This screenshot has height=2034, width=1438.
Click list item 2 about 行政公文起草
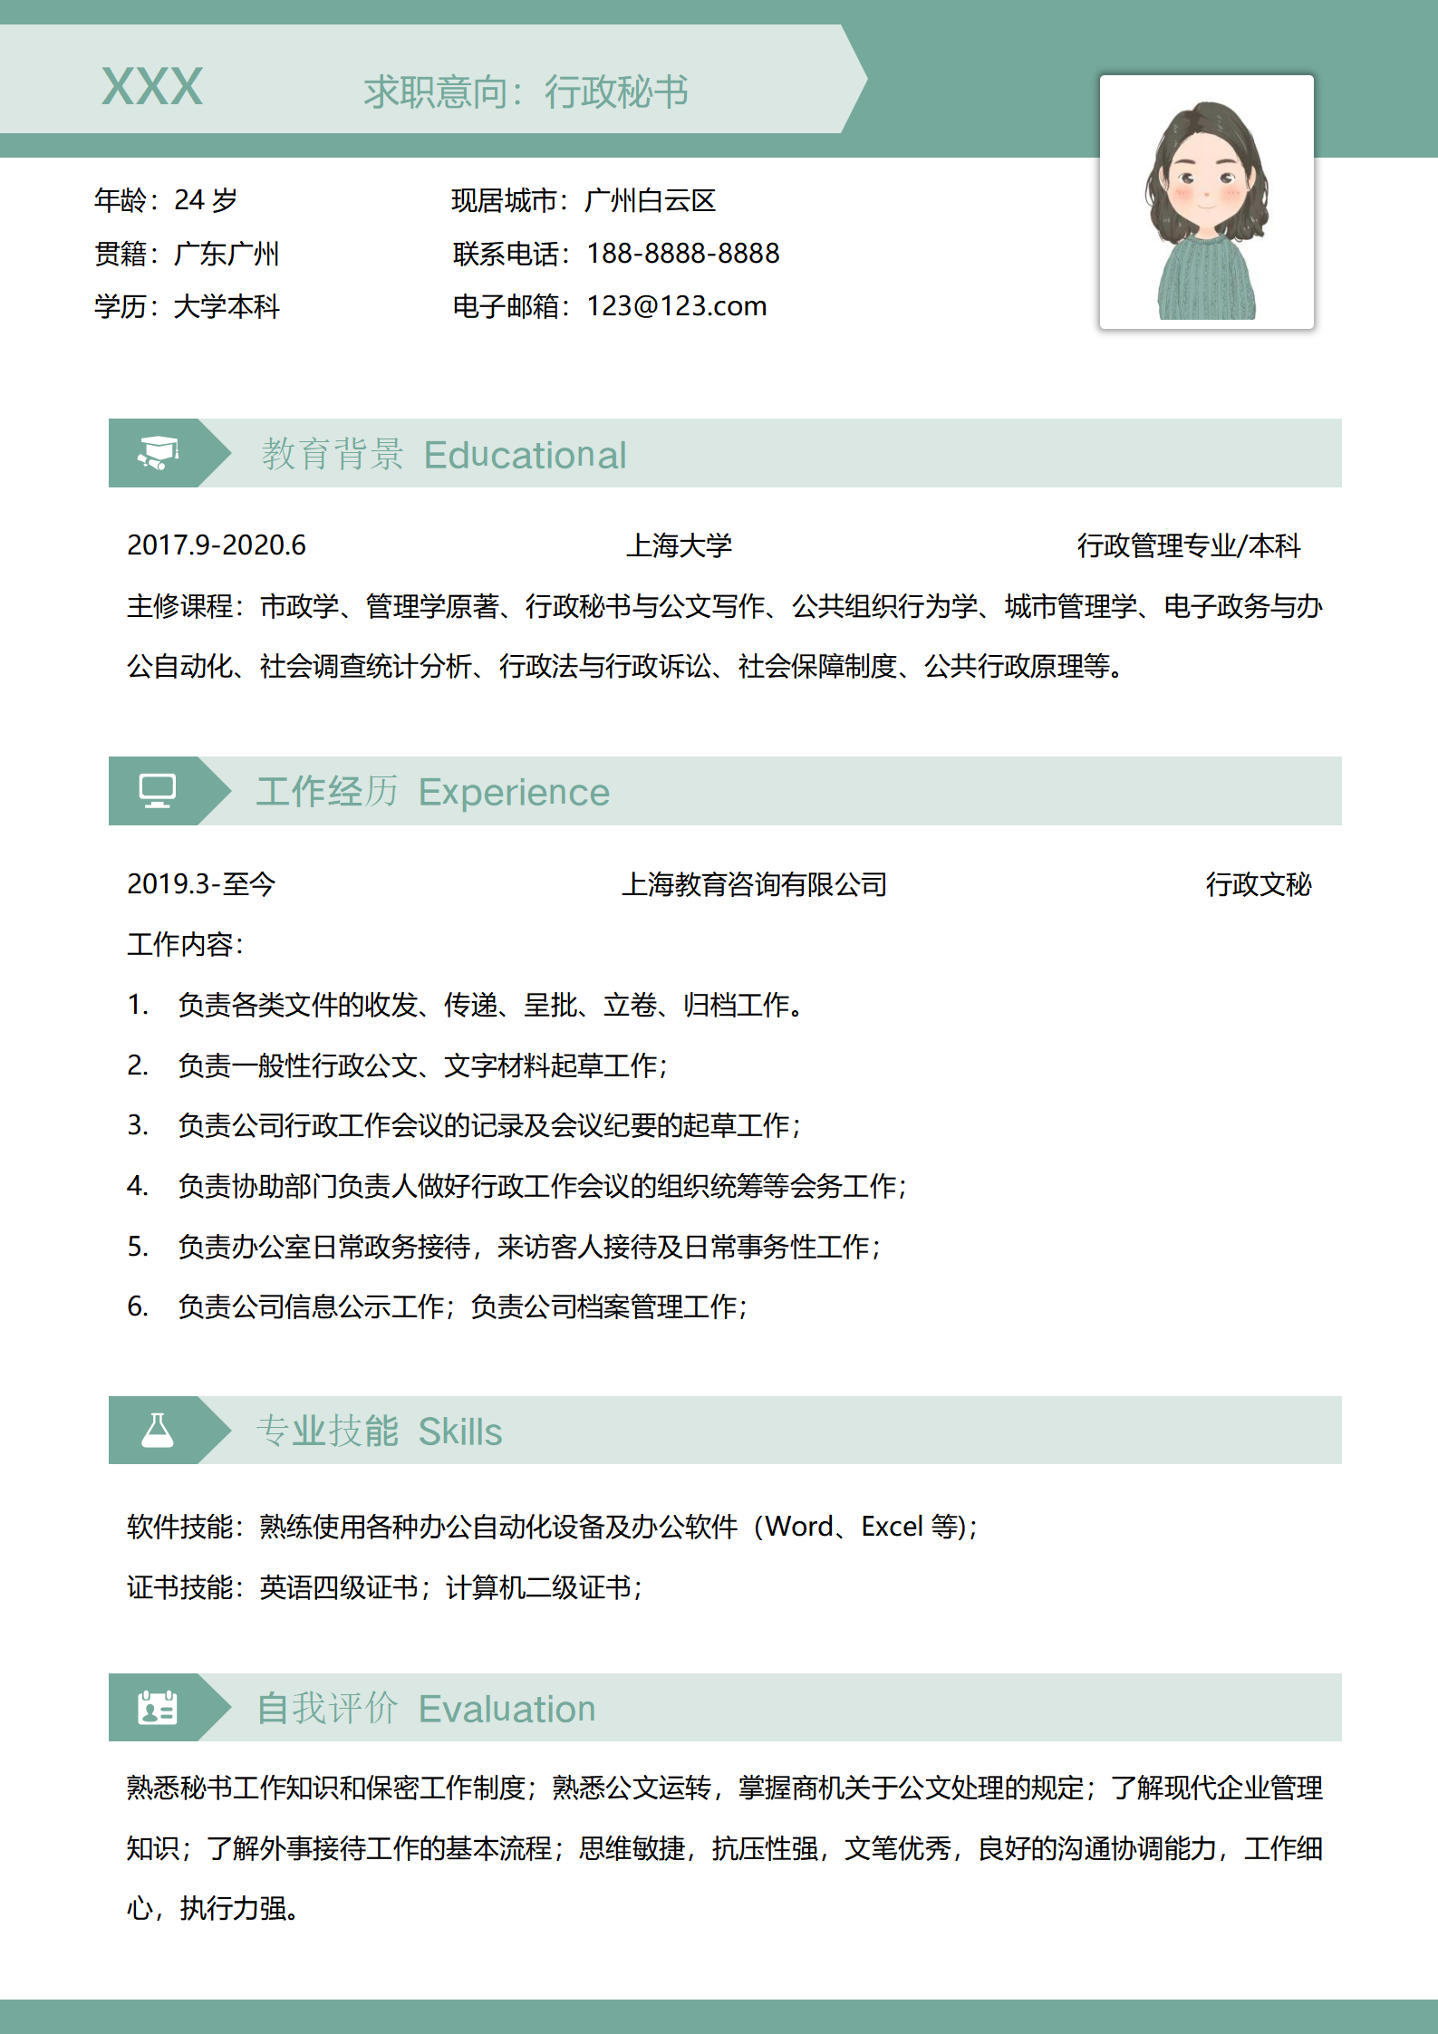coord(398,1065)
